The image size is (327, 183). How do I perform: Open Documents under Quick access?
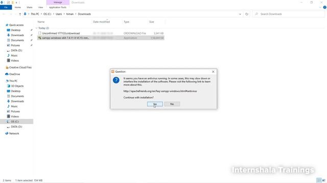[17, 40]
